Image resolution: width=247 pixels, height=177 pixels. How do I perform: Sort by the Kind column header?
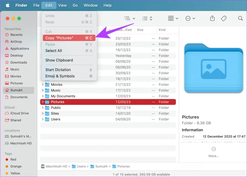coord(162,30)
